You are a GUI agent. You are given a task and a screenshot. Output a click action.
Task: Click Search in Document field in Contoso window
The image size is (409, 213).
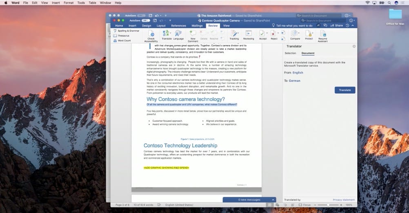click(324, 20)
